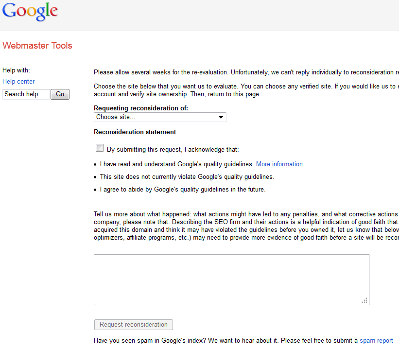Viewport: 399px width, 350px height.
Task: Open the spam report link
Action: pos(376,341)
